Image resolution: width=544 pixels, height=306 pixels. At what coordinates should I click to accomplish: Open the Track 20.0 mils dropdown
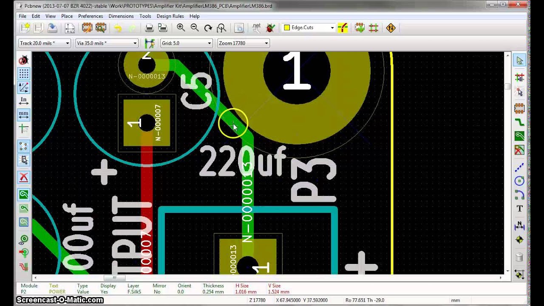[x=44, y=43]
